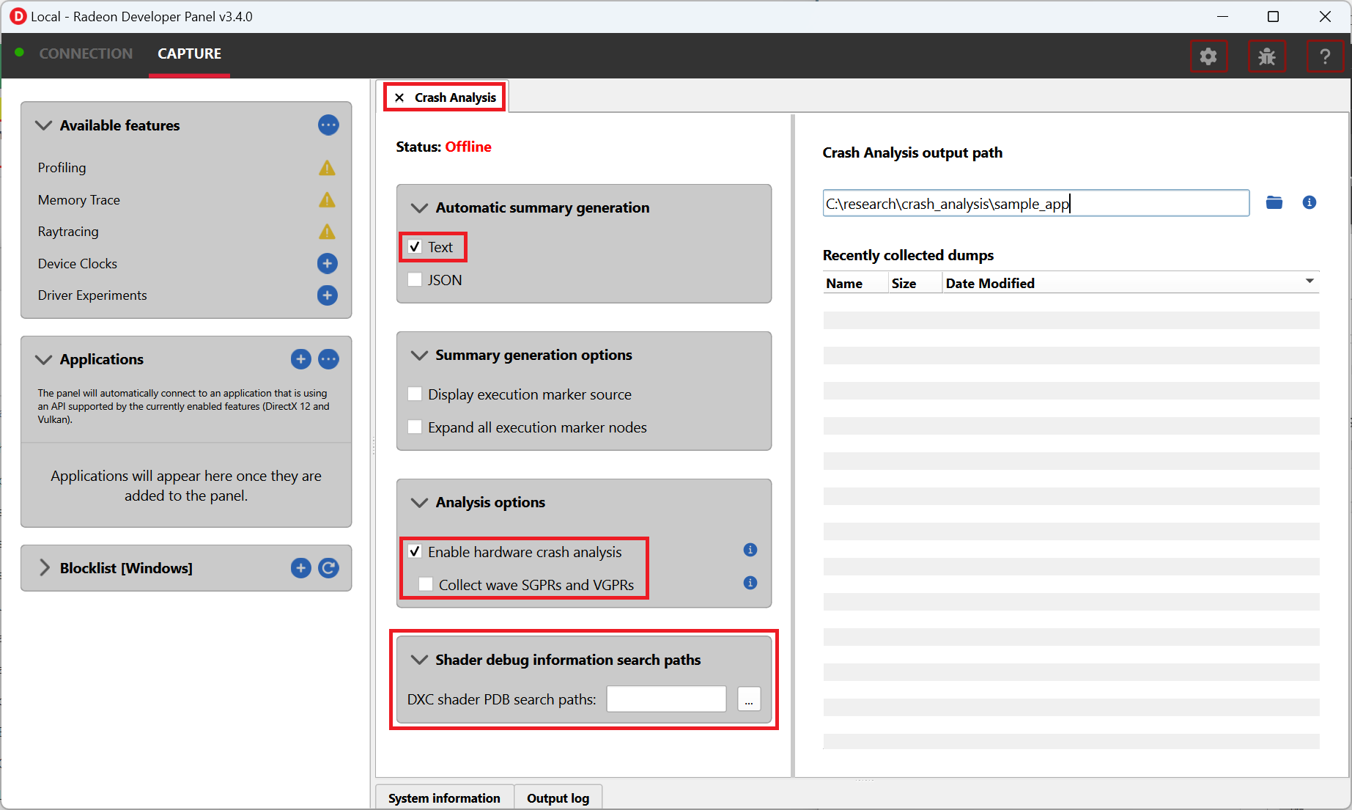Expand the Blocklist [Windows] section

(x=45, y=568)
